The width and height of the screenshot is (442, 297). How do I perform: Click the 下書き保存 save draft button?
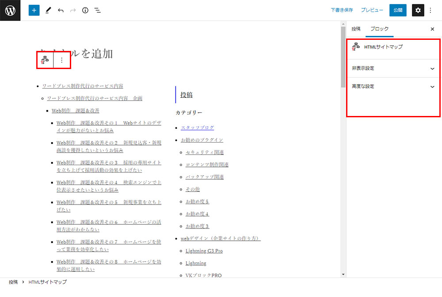coord(342,10)
